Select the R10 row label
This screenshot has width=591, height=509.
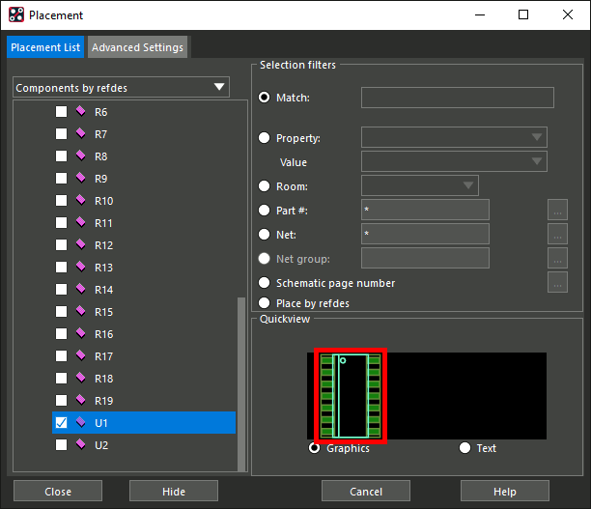tap(103, 201)
